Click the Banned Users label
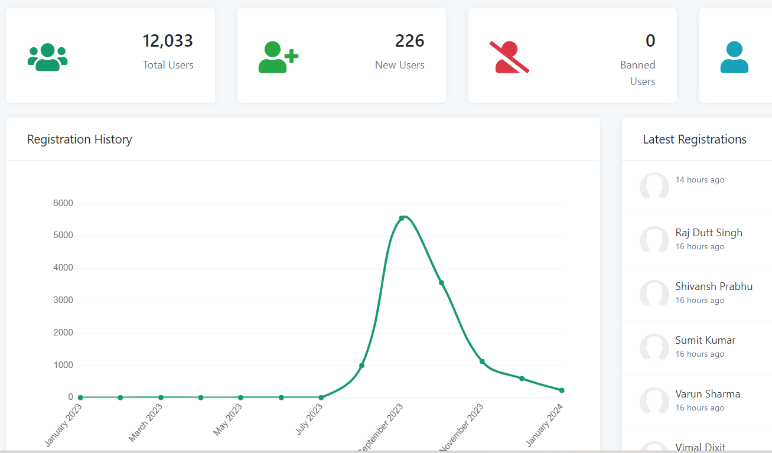Image resolution: width=772 pixels, height=453 pixels. (x=638, y=73)
